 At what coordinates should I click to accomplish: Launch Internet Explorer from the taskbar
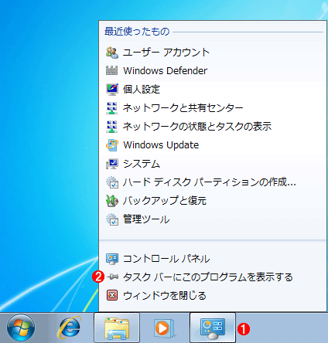69,328
